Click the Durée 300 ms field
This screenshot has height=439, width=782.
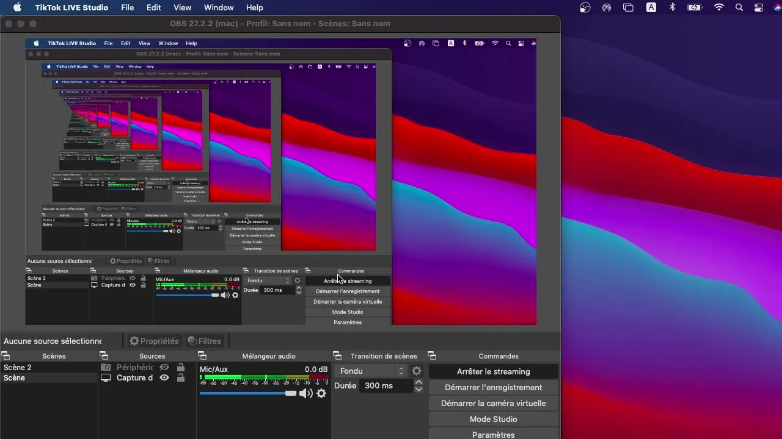pos(386,385)
